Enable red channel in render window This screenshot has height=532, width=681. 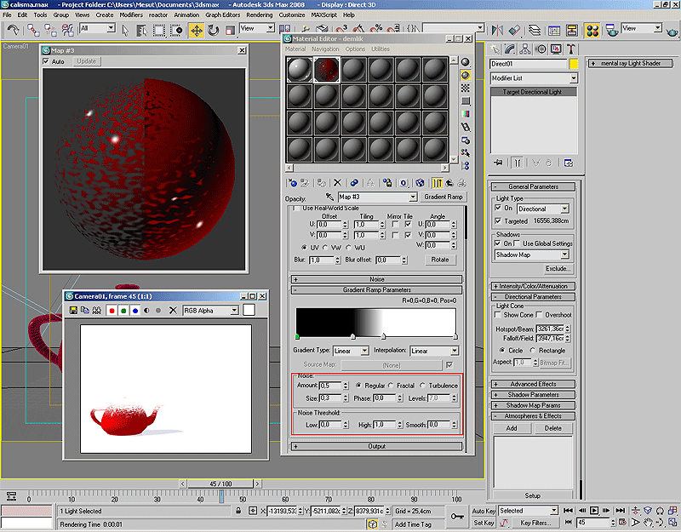(112, 311)
